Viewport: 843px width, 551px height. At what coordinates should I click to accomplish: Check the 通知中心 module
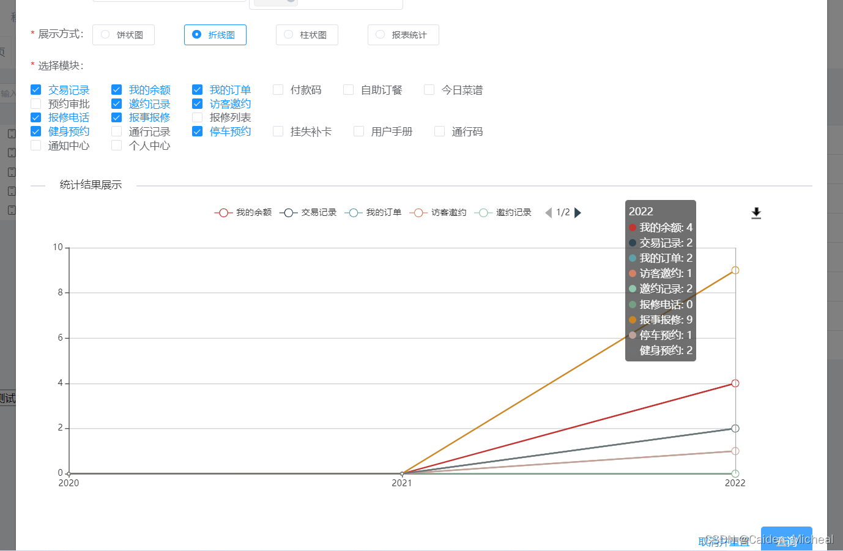[36, 146]
